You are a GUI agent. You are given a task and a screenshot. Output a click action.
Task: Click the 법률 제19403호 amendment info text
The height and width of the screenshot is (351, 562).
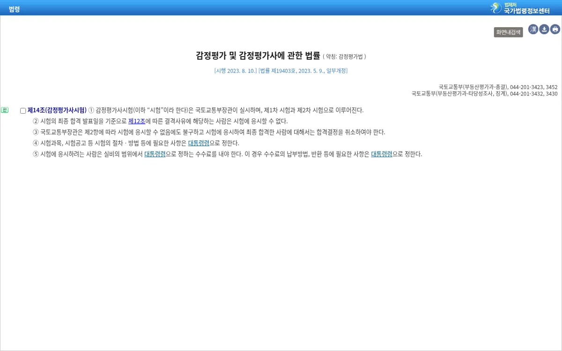tap(303, 71)
